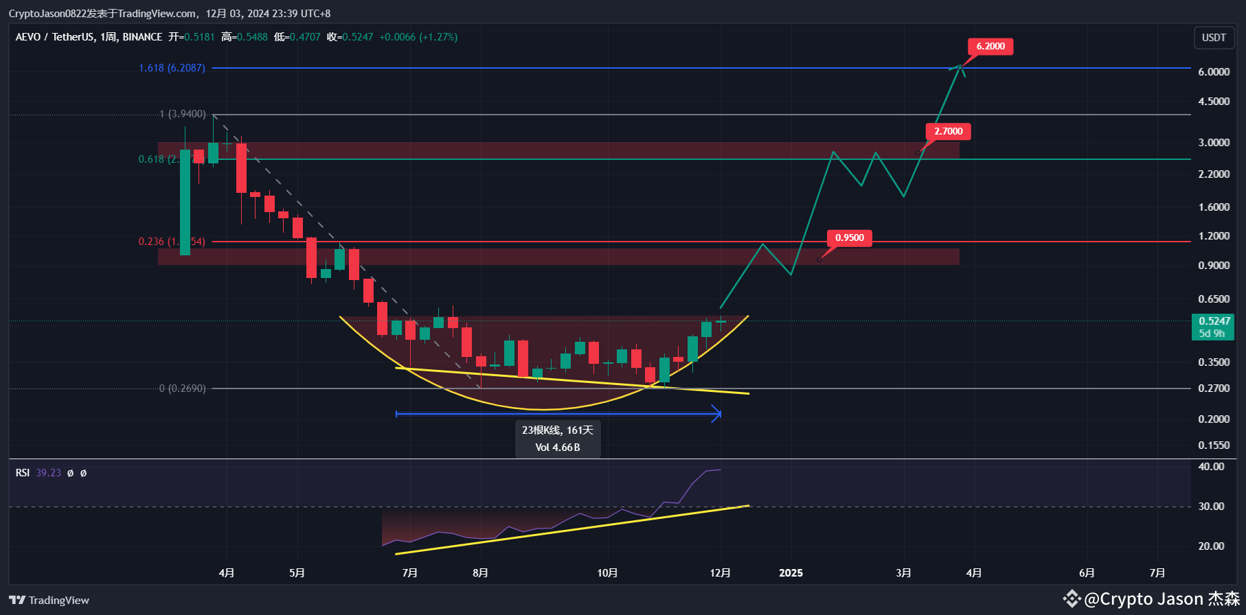The image size is (1246, 615).
Task: Click the 2.2000 price axis label
Action: pos(1214,174)
